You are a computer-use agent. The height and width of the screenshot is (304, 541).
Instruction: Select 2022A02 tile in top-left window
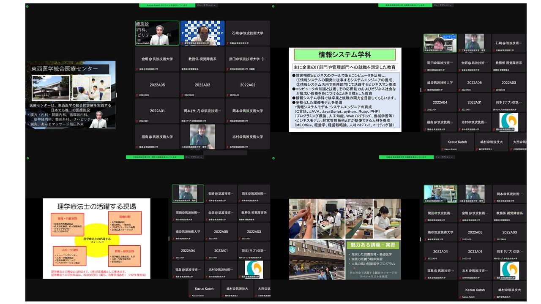click(x=248, y=85)
